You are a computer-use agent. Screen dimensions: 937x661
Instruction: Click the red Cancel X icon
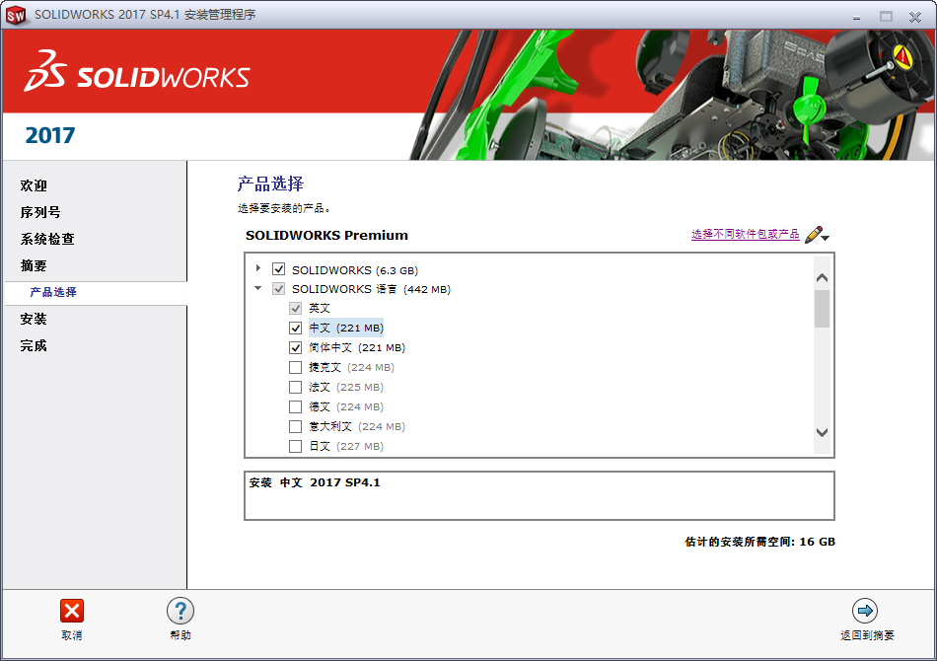click(x=72, y=611)
